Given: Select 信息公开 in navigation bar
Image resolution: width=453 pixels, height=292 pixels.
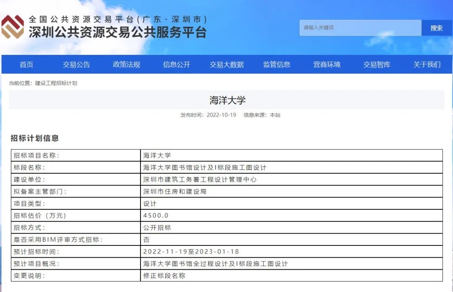Looking at the screenshot, I should (x=177, y=65).
